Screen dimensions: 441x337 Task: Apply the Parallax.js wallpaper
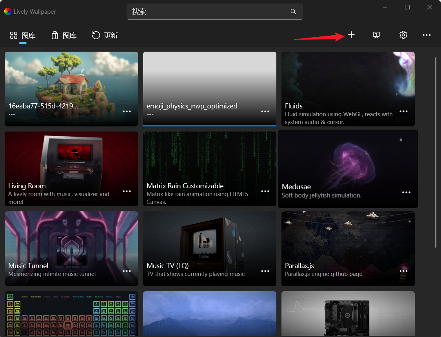[x=348, y=249]
